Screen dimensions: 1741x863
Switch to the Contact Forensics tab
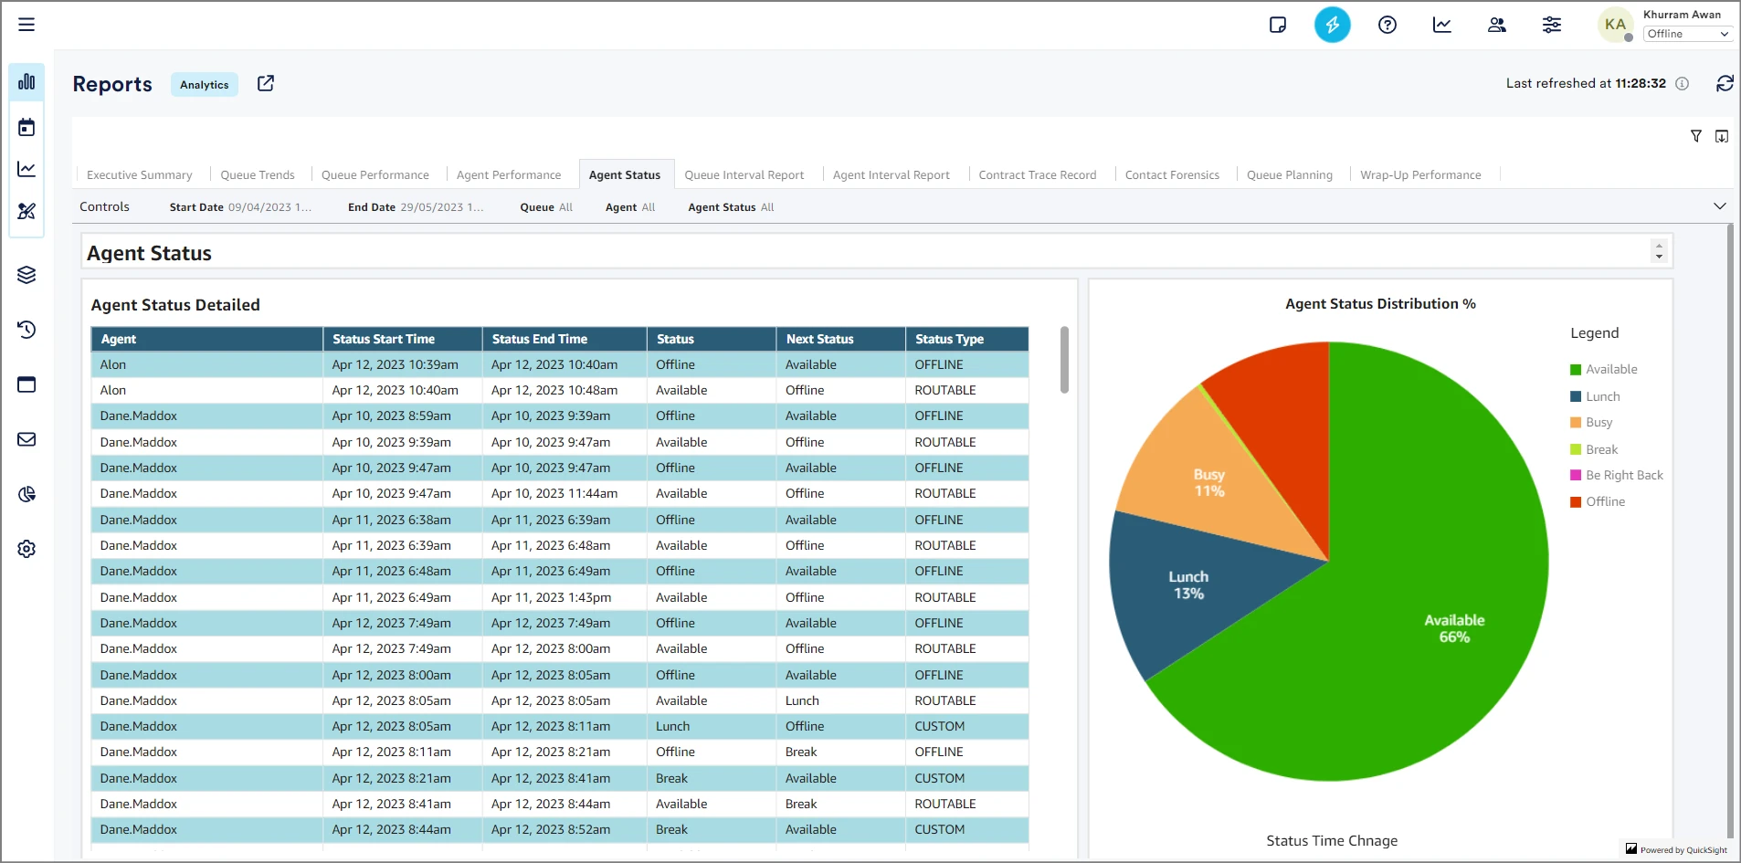tap(1171, 175)
